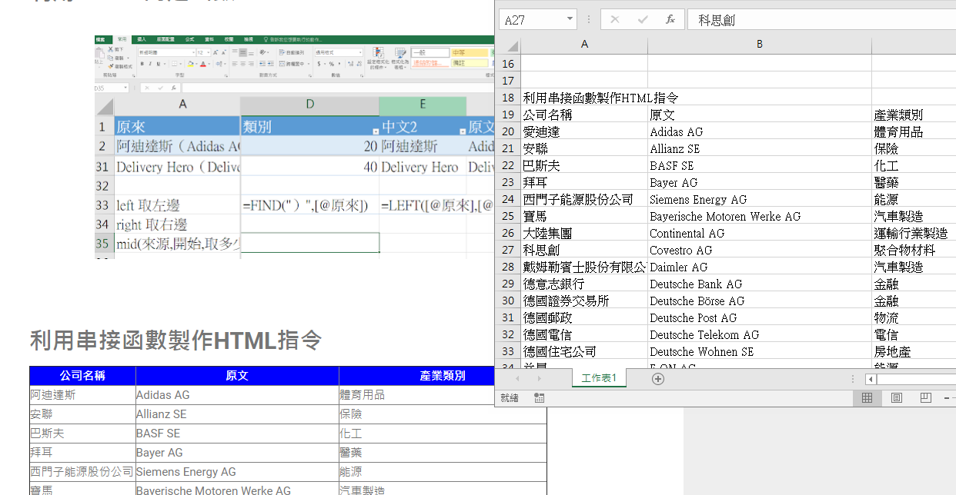
Task: Select column B header in Excel
Action: click(x=760, y=45)
